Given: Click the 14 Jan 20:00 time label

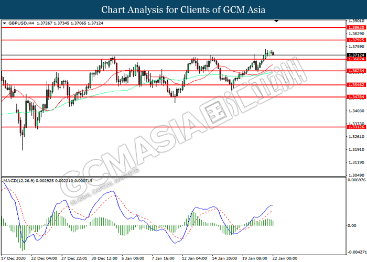Looking at the screenshot, I should click(x=225, y=258).
